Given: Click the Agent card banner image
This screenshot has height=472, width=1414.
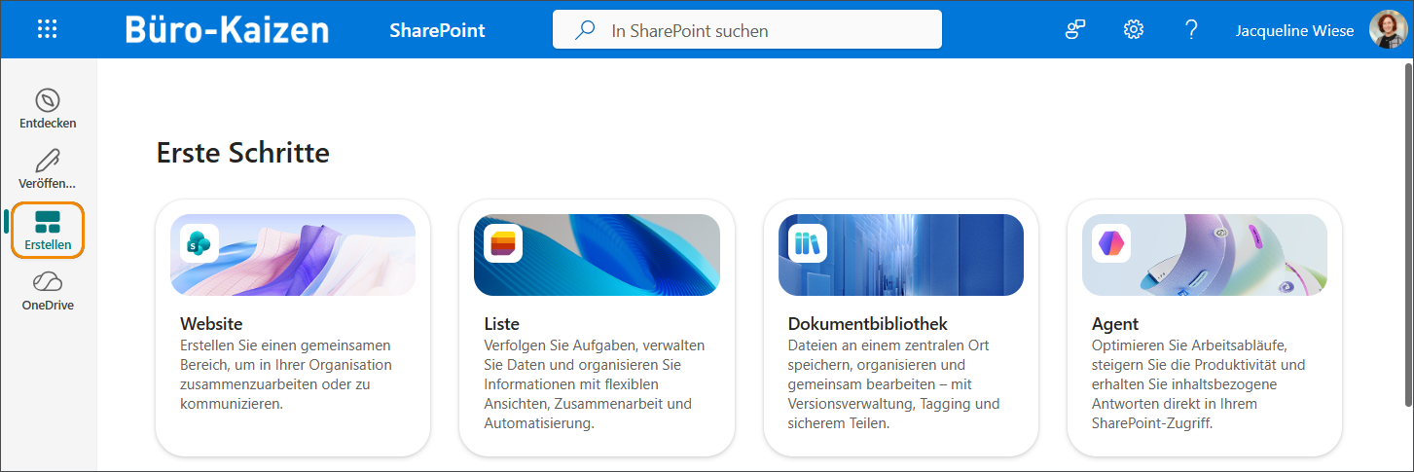Looking at the screenshot, I should click(x=1226, y=255).
